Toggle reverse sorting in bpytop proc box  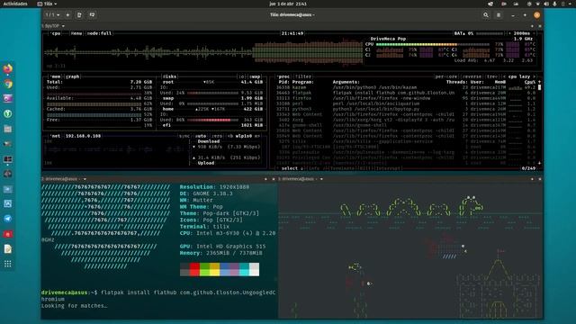(472, 76)
